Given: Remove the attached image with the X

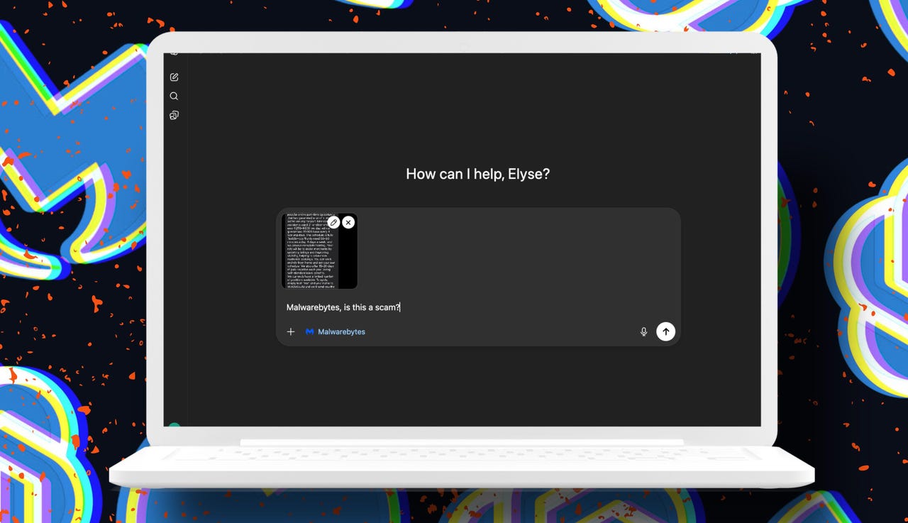Looking at the screenshot, I should point(348,223).
